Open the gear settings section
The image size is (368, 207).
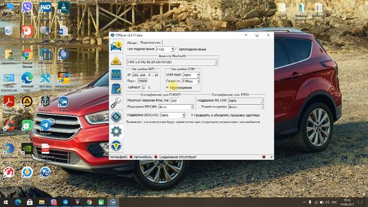point(116,132)
